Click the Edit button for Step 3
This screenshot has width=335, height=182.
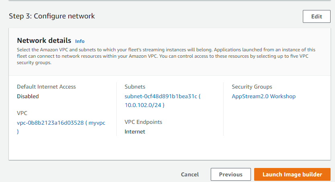tap(317, 16)
